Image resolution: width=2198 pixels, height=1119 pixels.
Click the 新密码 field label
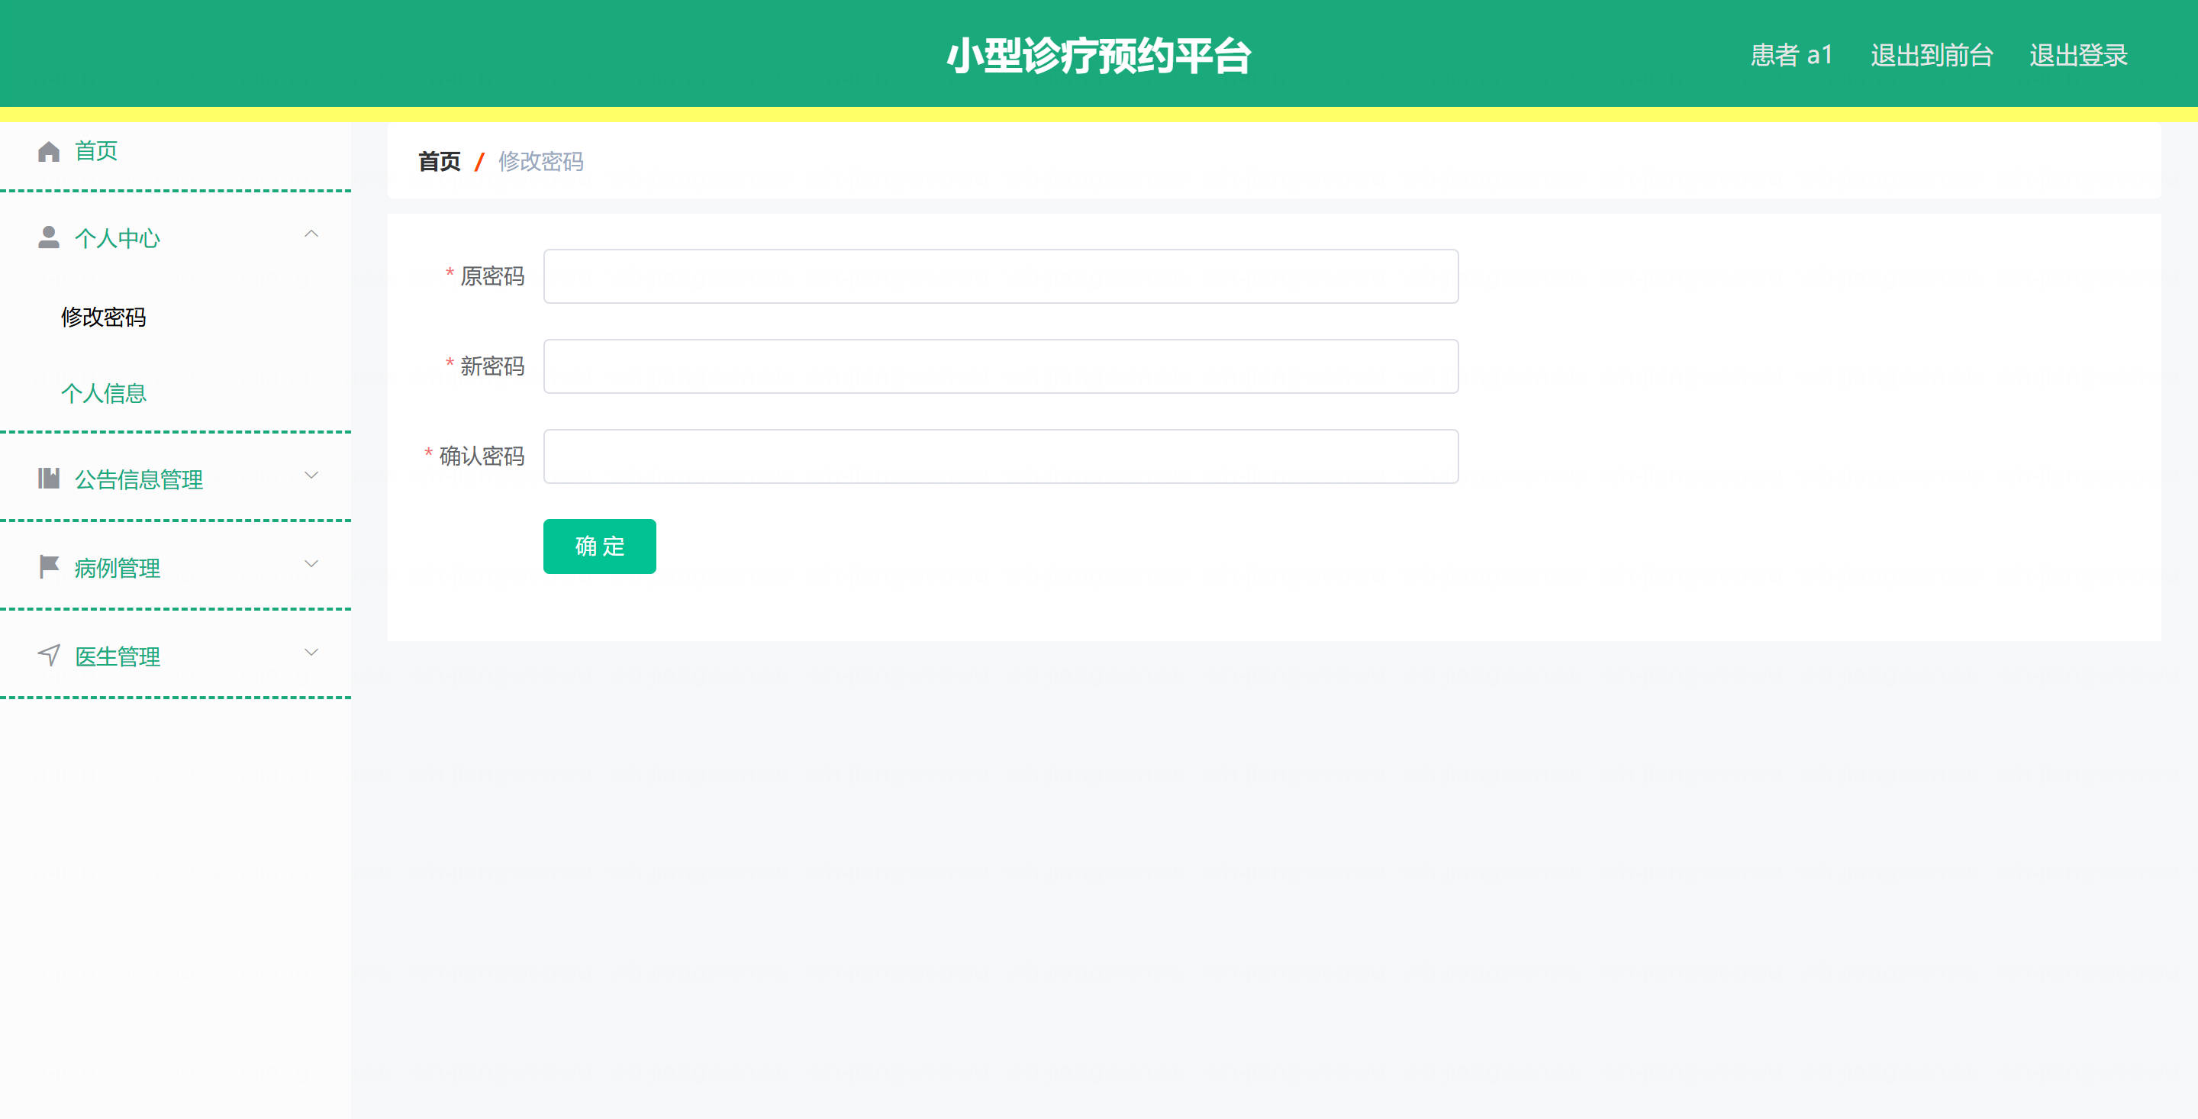pyautogui.click(x=492, y=366)
